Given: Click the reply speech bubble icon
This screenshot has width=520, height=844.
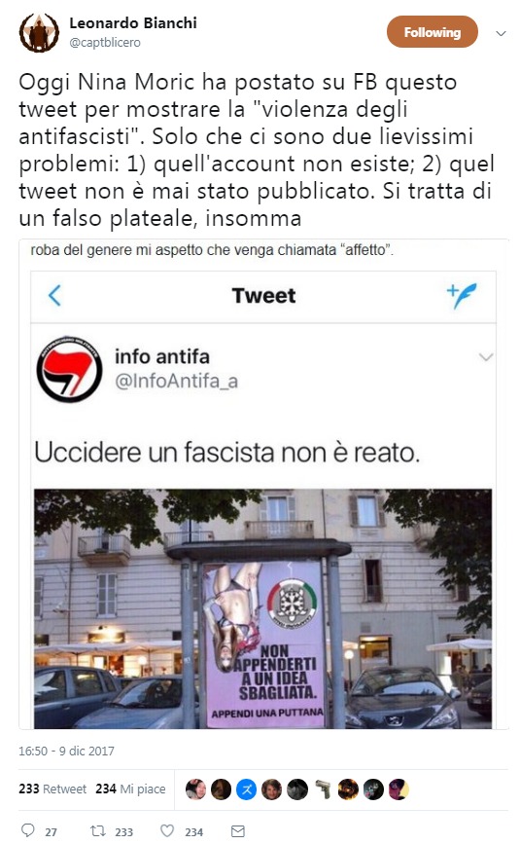Looking at the screenshot, I should coord(27,830).
